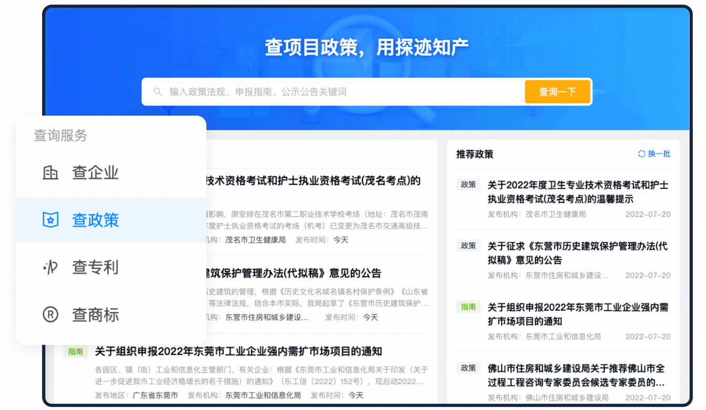The height and width of the screenshot is (410, 706).
Task: Open recommended 东营市历史建筑保护管理办法 announcement
Action: click(x=577, y=253)
